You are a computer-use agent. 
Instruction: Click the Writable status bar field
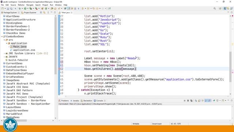coord(136,124)
